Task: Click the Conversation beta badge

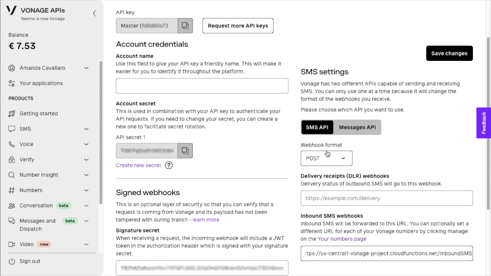Action: (x=64, y=205)
